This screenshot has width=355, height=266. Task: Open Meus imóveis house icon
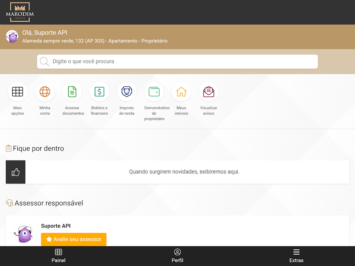coord(181,92)
